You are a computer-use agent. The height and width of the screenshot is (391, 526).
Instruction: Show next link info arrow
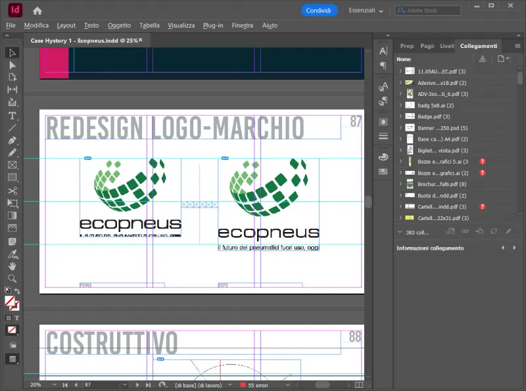pos(514,248)
